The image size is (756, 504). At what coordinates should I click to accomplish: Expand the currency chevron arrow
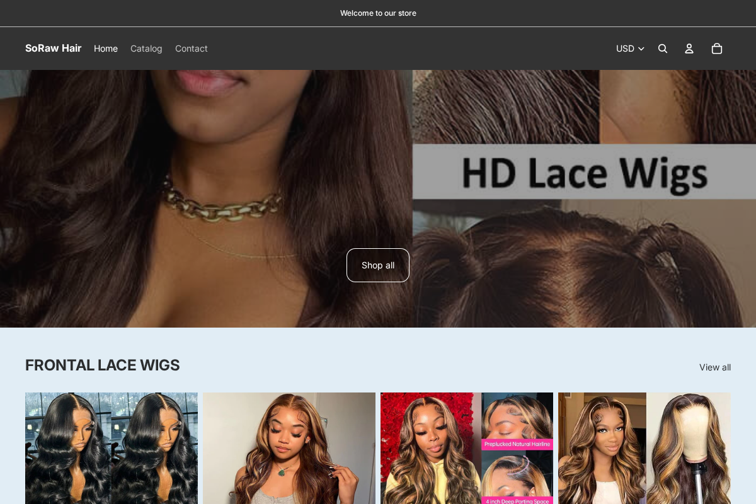(640, 49)
